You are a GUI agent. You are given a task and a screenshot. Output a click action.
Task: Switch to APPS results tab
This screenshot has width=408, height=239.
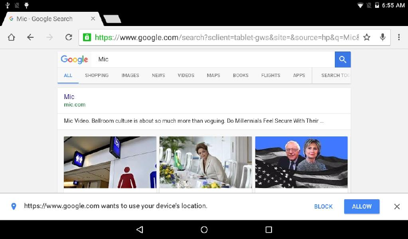coord(299,76)
